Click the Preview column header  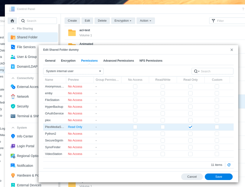80,80
